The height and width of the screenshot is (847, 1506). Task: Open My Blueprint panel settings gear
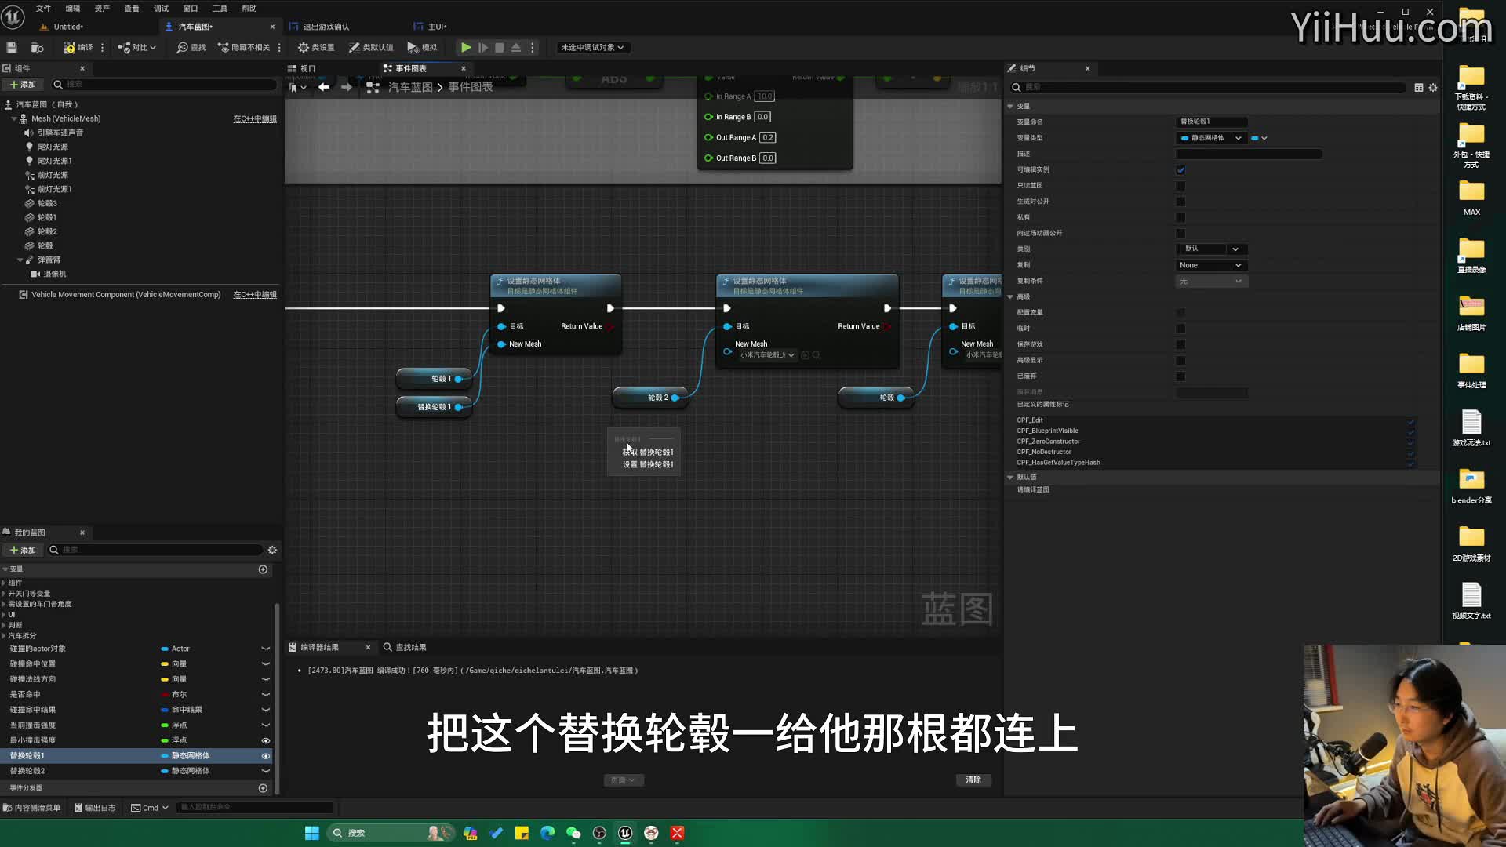coord(272,550)
